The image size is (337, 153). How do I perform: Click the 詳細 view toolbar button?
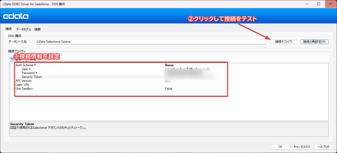pyautogui.click(x=31, y=60)
